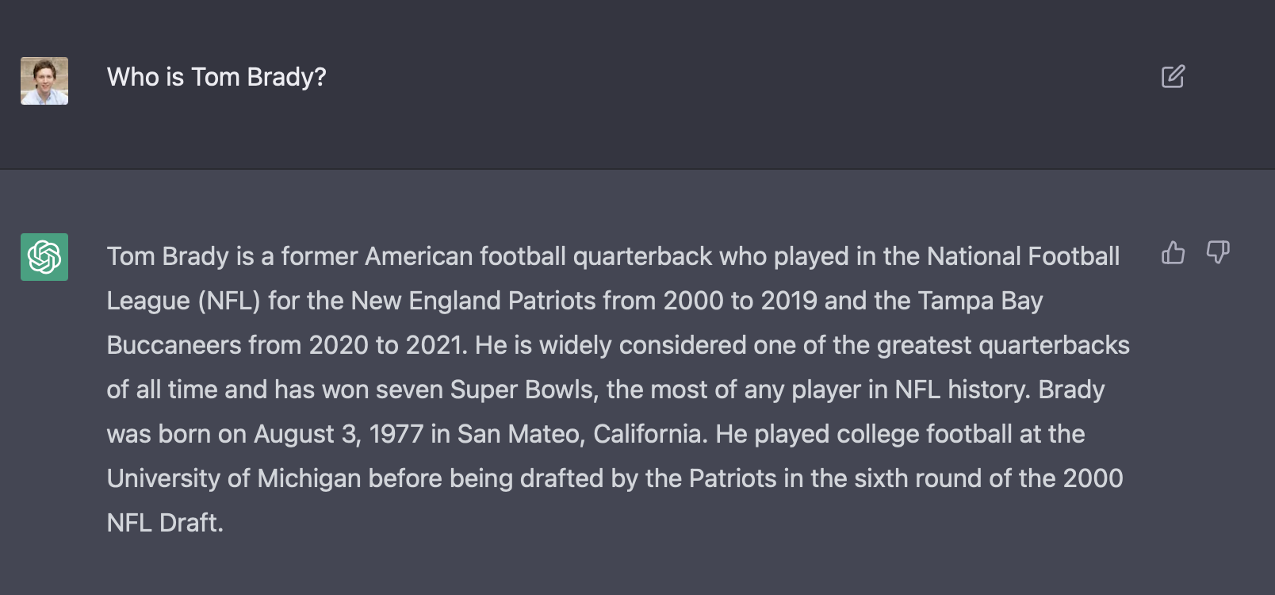The width and height of the screenshot is (1275, 595).
Task: Click the edit message pencil icon
Action: coord(1173,77)
